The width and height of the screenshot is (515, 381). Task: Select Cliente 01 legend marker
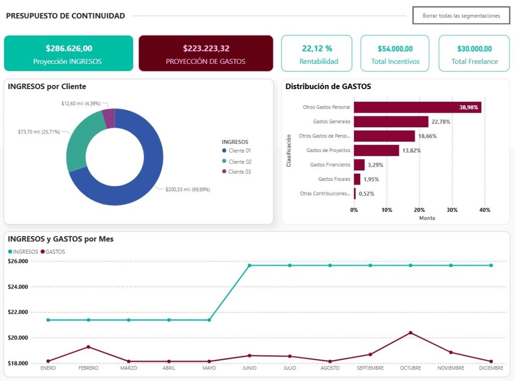pos(224,151)
